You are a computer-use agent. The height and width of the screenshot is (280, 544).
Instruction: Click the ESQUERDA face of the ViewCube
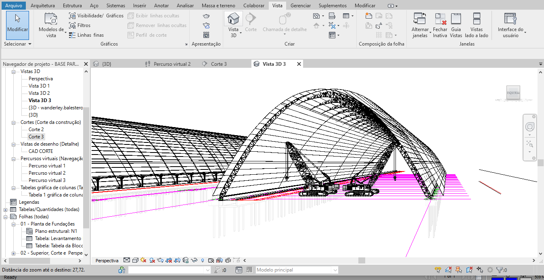click(x=513, y=93)
